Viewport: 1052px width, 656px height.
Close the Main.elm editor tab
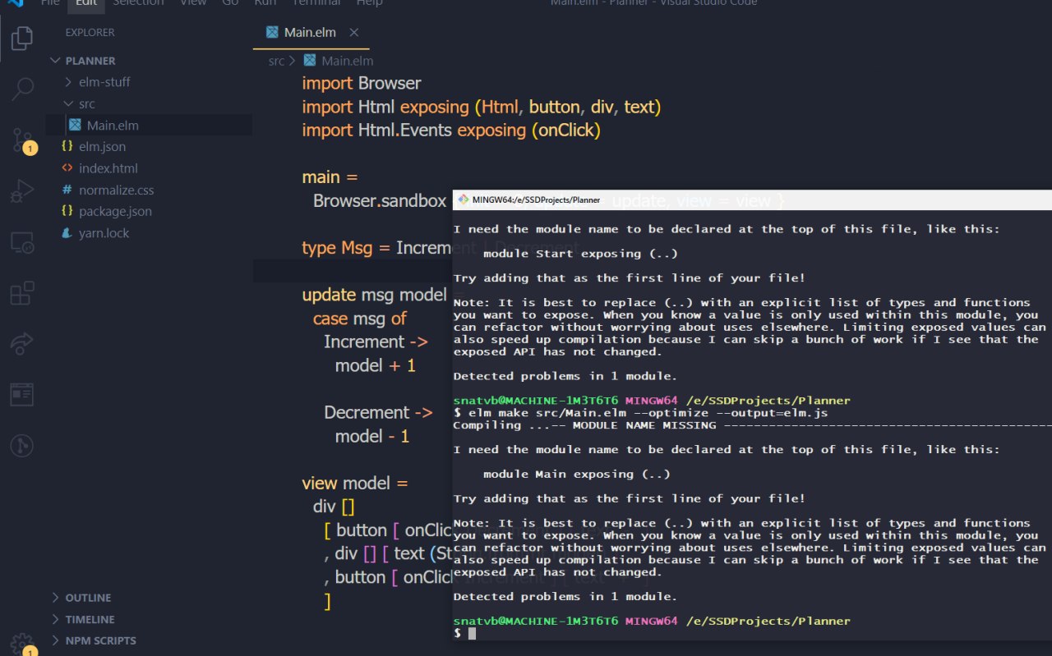click(x=354, y=33)
